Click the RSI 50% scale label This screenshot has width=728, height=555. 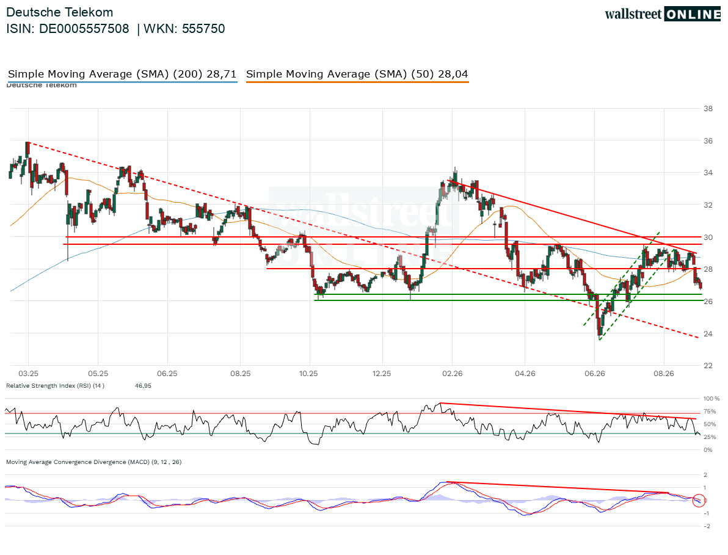[x=710, y=424]
